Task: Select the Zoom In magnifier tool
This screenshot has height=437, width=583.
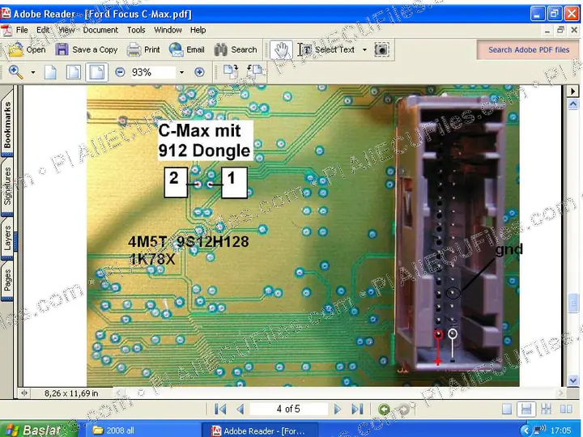Action: [15, 72]
